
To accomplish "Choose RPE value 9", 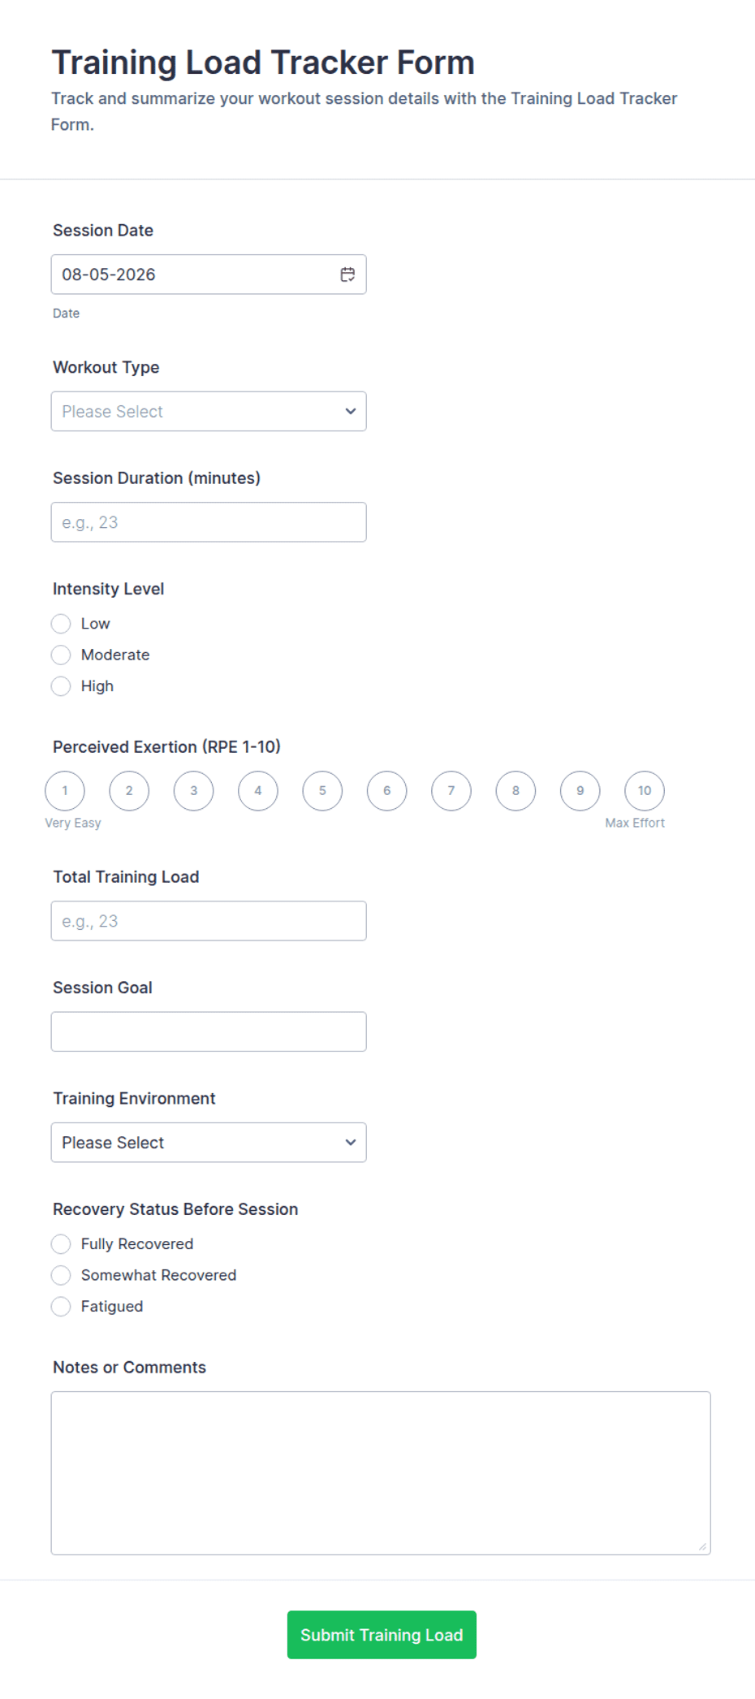I will (580, 791).
